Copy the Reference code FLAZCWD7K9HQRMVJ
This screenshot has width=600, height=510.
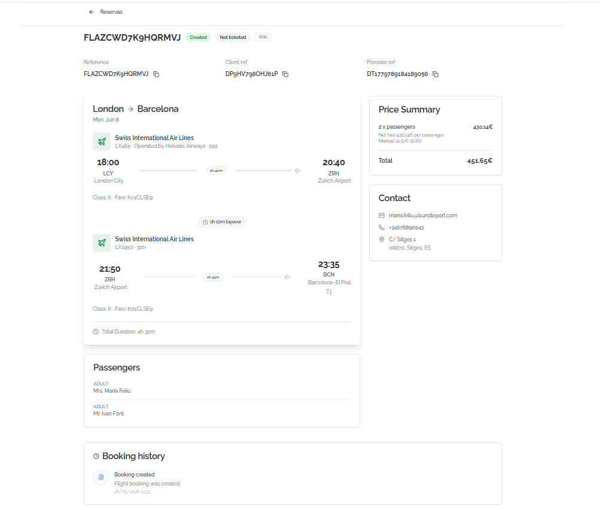(x=156, y=74)
